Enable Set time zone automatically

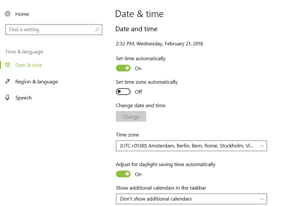123,92
